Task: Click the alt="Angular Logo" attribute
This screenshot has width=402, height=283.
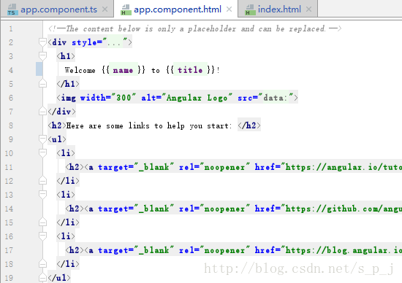Action: click(x=187, y=98)
